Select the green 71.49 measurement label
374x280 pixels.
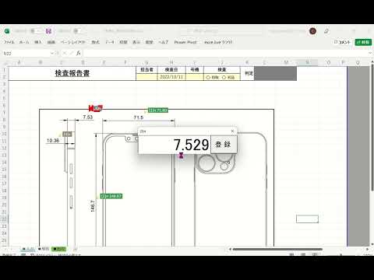pyautogui.click(x=158, y=110)
